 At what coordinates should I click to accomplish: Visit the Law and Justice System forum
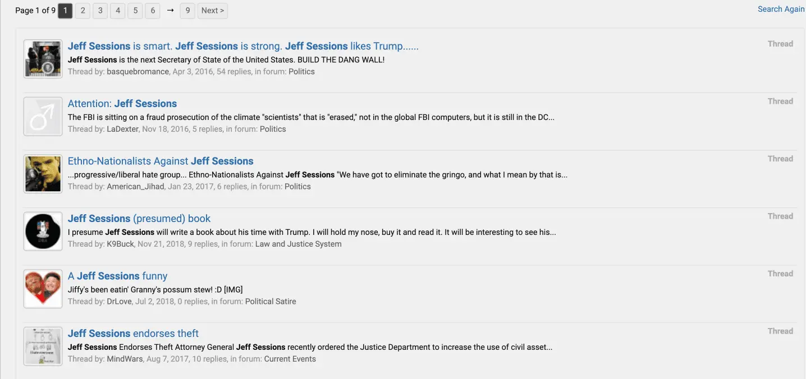click(298, 244)
